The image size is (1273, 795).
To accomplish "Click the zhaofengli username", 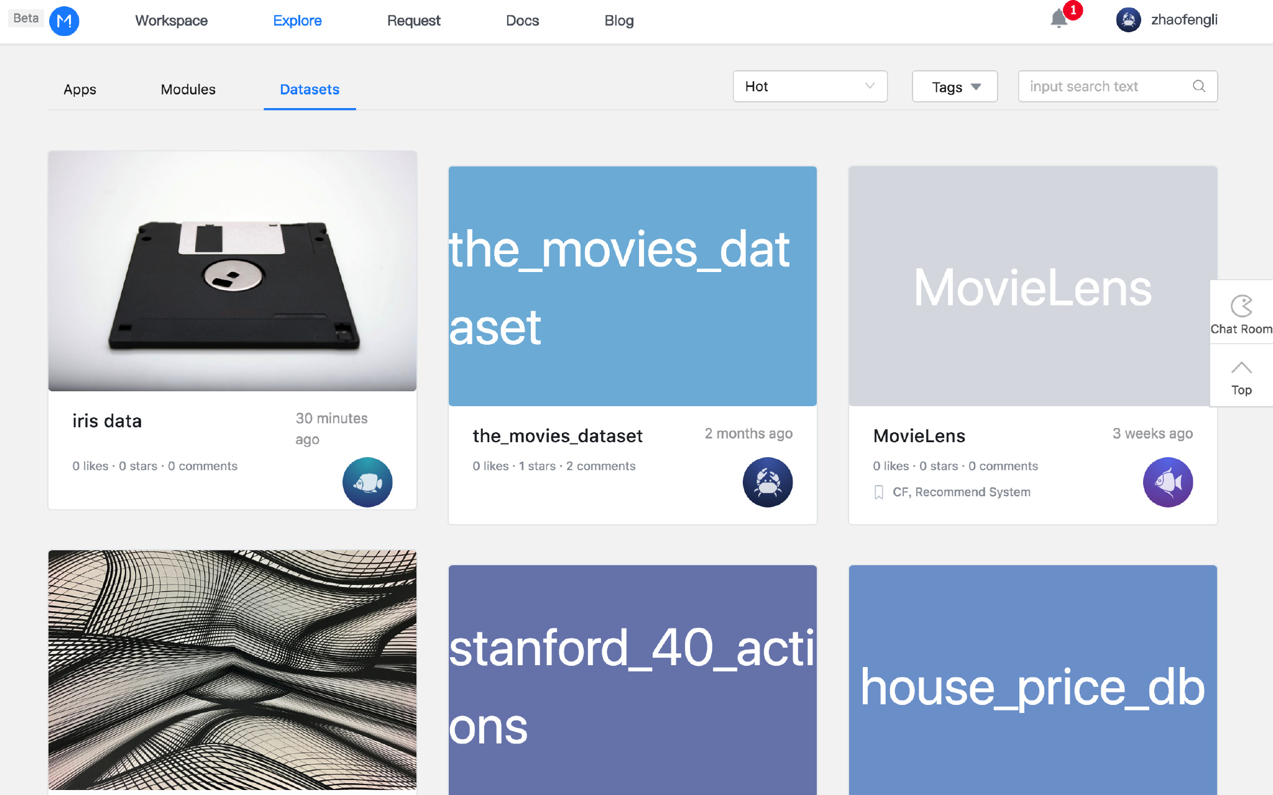I will coord(1184,20).
